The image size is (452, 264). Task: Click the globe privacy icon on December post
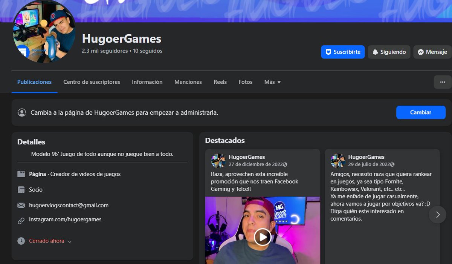point(285,164)
